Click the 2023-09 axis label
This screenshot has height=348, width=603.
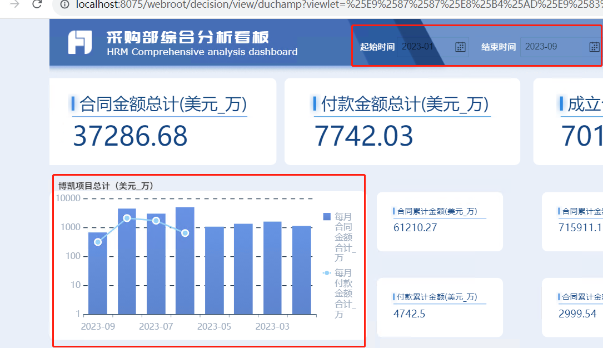(x=98, y=326)
